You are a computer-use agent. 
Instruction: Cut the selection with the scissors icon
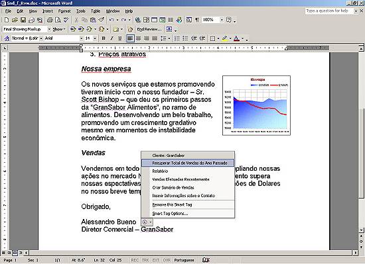click(76, 20)
